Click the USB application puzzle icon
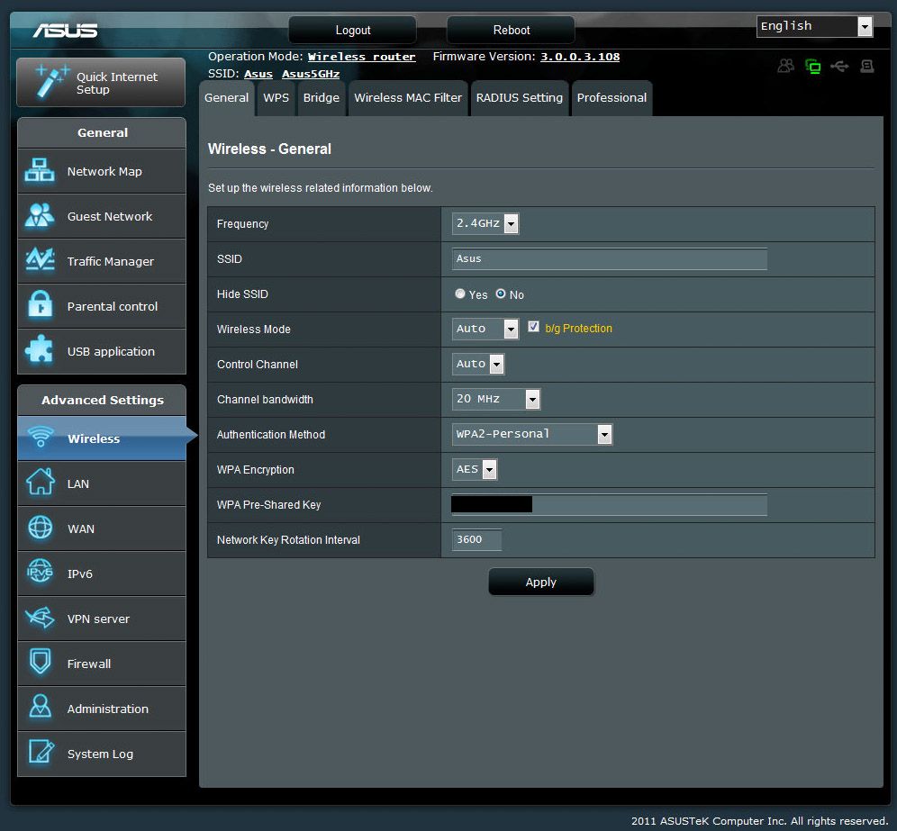 [x=40, y=351]
